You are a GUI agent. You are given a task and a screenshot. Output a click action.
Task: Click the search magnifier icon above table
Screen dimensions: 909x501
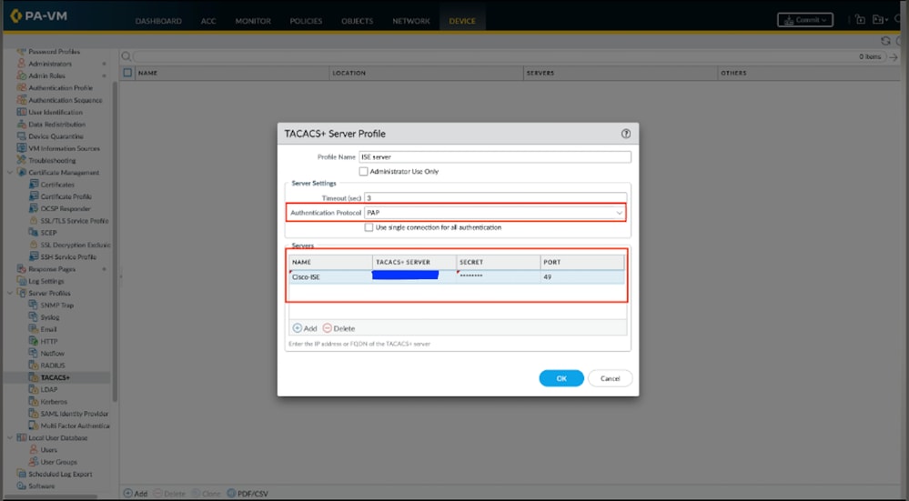pos(126,56)
